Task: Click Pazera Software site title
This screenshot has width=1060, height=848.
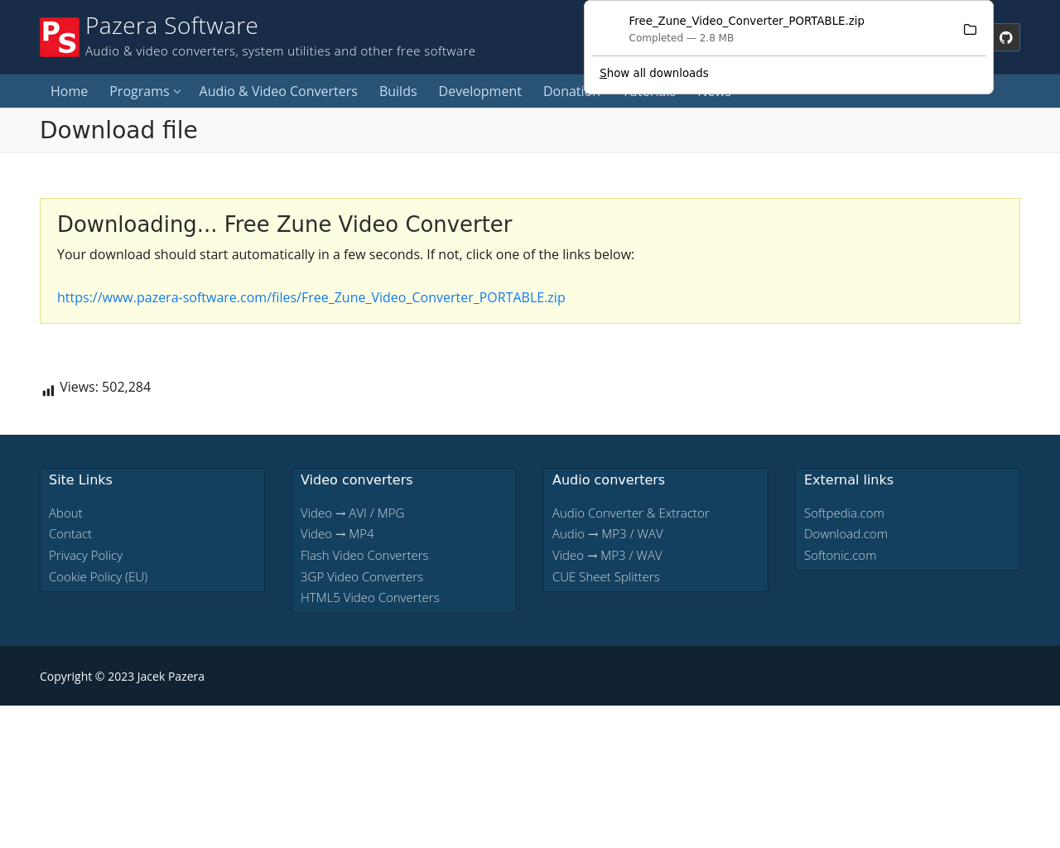Action: [x=171, y=26]
